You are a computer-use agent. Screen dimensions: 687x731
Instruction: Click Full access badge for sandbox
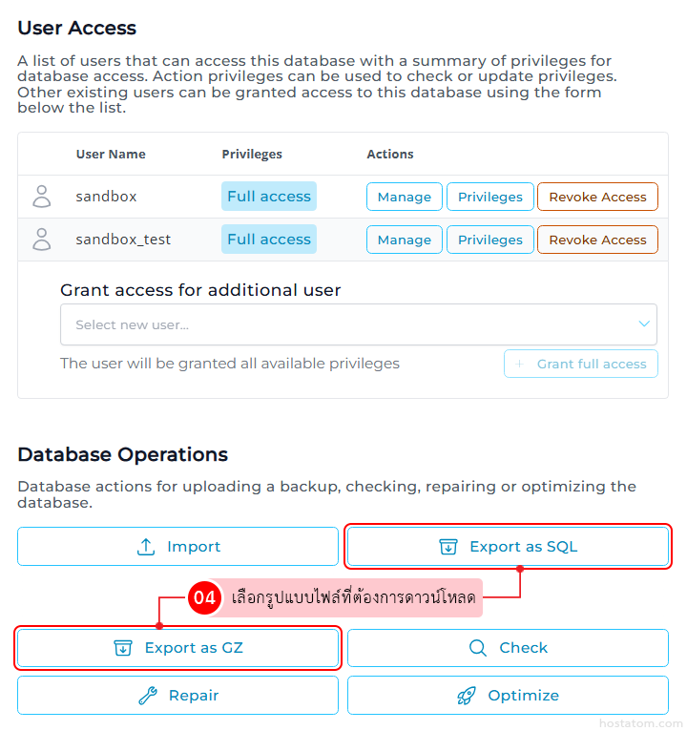(269, 197)
